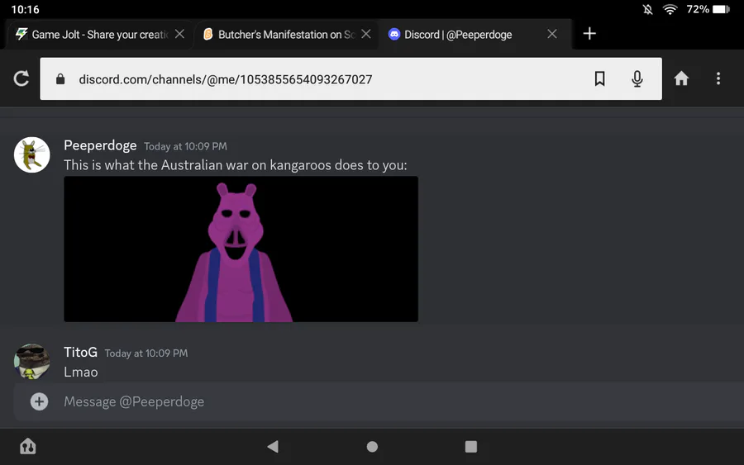Switch to the Game Jolt tab

(100, 35)
